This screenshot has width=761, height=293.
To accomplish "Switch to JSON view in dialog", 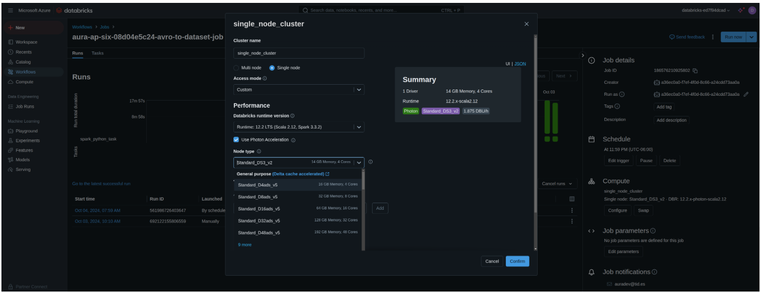I will tap(520, 64).
